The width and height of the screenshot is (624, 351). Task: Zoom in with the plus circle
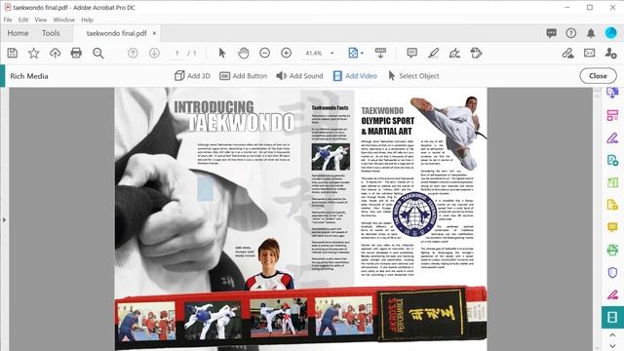point(286,53)
